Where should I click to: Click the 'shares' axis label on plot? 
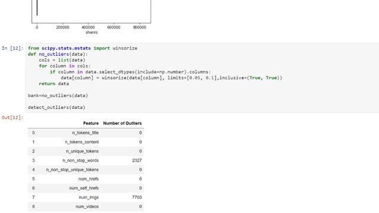click(91, 33)
